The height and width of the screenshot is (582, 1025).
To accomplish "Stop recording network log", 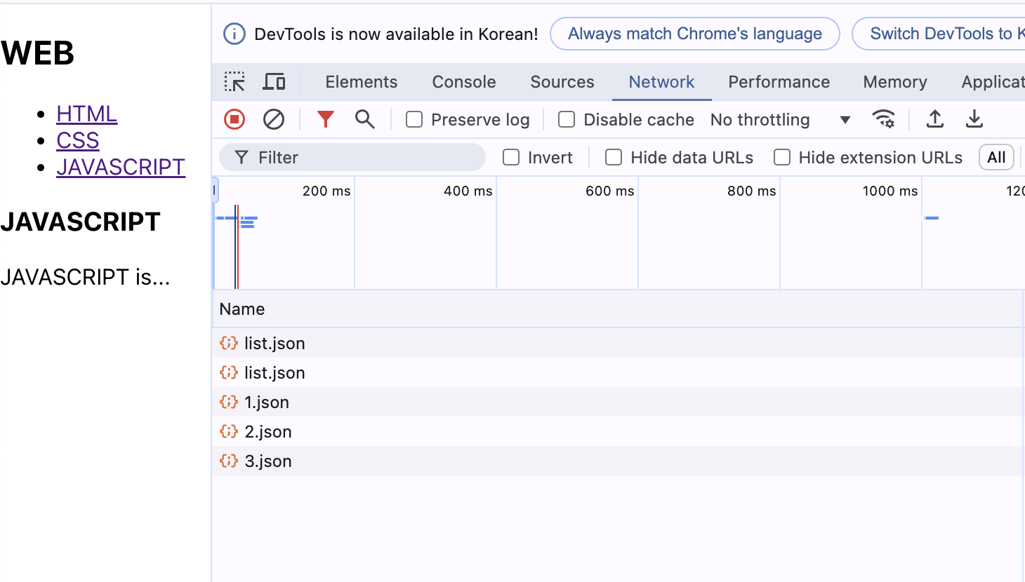I will tap(234, 119).
